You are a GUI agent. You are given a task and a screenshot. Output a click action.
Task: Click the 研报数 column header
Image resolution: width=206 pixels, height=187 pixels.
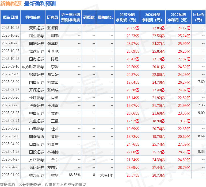coord(89,17)
